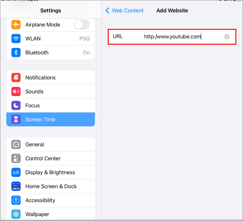Tap the blue WLAN wifi icon
The height and width of the screenshot is (221, 243).
[x=16, y=38]
